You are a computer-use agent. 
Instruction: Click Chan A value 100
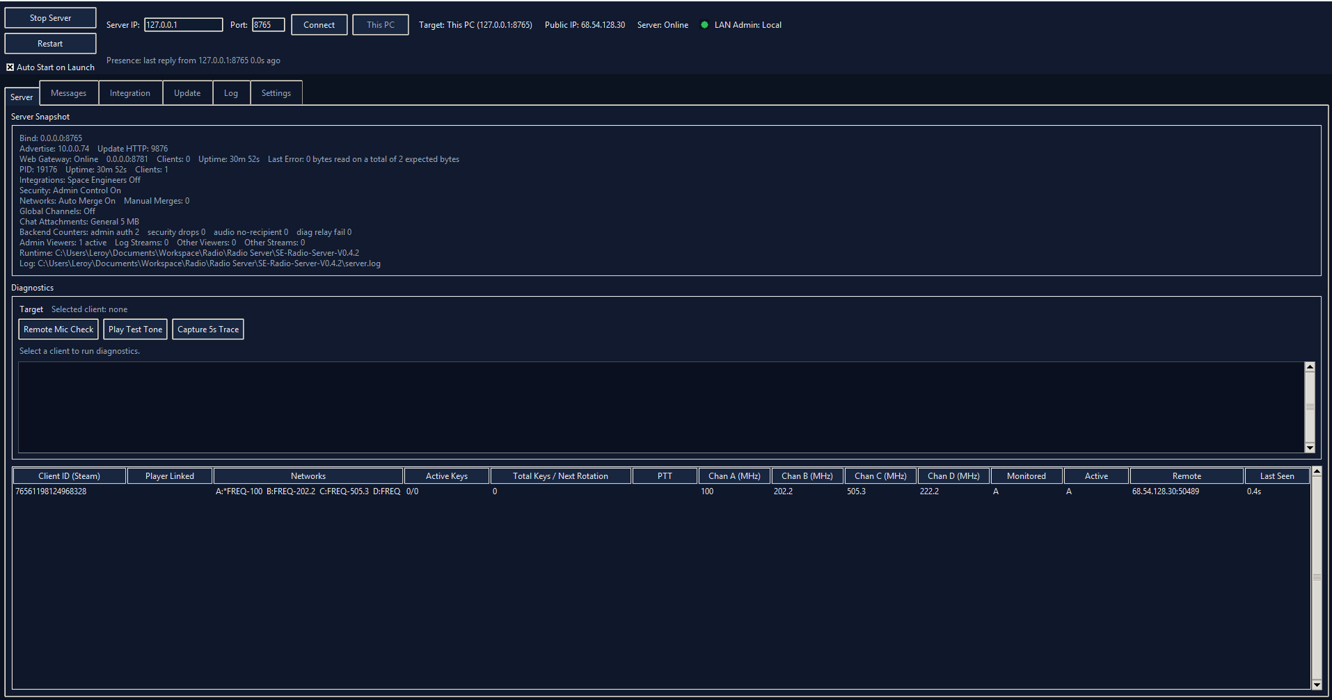pyautogui.click(x=707, y=491)
